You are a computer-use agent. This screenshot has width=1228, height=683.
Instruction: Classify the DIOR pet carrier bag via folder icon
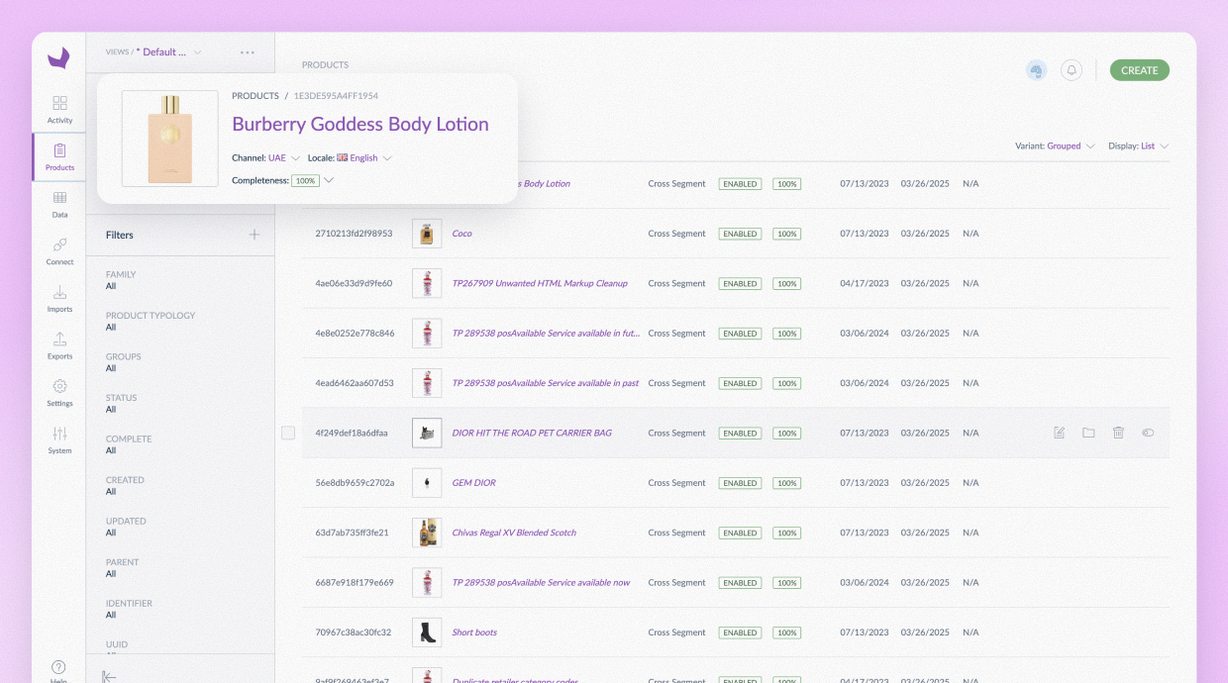1088,433
